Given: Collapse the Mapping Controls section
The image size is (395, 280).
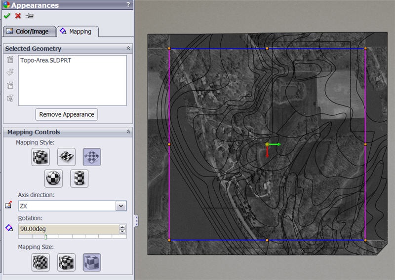Looking at the screenshot, I should (128, 132).
